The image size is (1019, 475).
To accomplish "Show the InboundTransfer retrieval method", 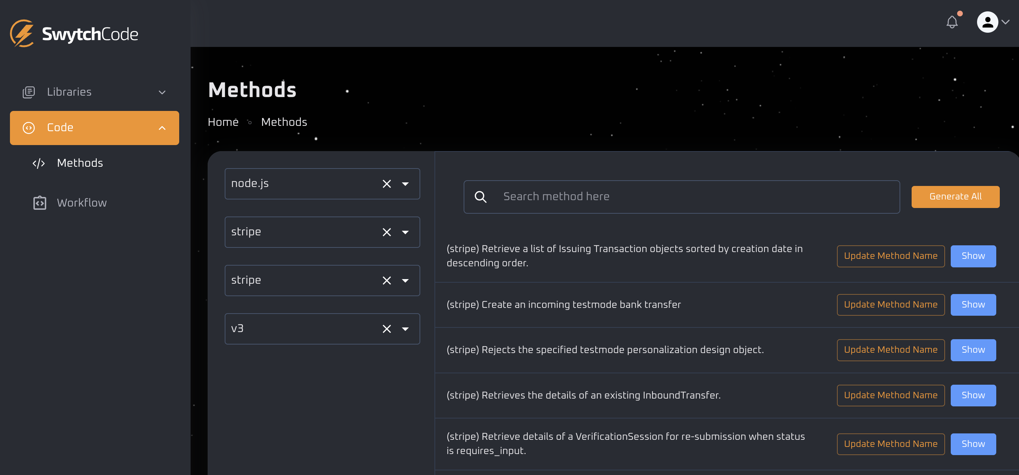I will click(973, 395).
